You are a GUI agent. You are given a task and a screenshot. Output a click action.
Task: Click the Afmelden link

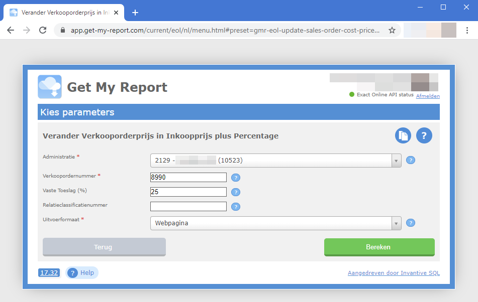(428, 96)
